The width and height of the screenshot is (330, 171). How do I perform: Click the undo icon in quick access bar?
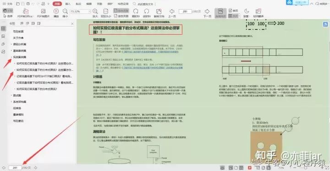33,4
